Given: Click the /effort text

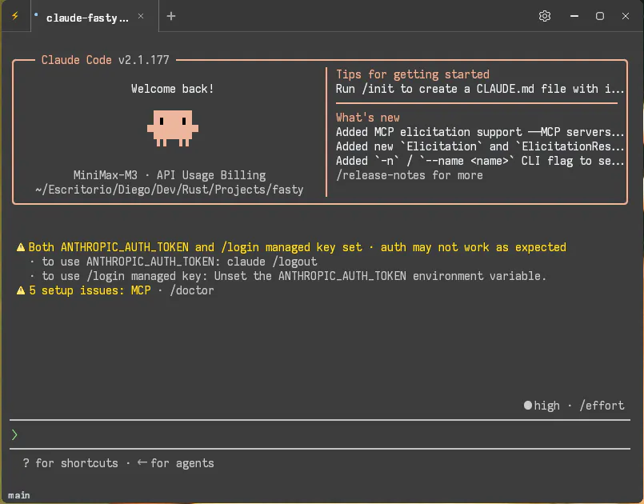Looking at the screenshot, I should [x=602, y=406].
